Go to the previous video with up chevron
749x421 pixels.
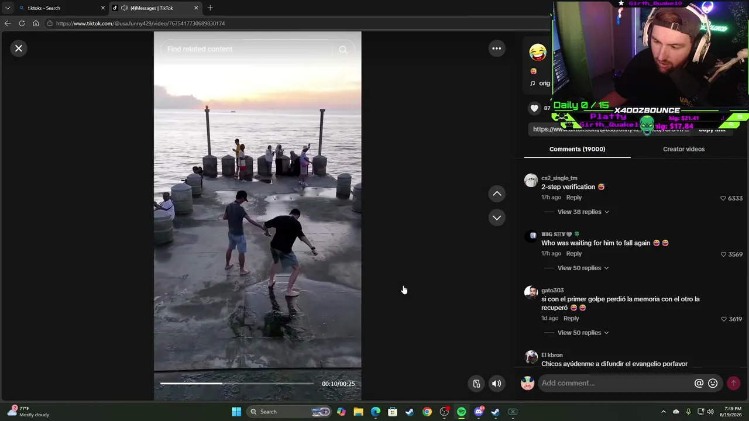click(497, 194)
